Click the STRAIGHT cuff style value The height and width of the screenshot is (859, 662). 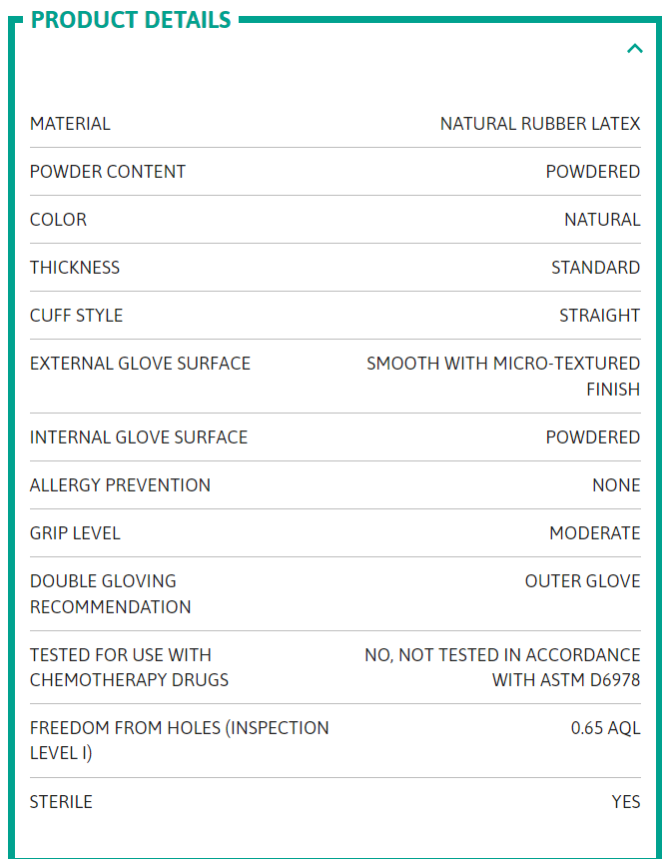599,316
